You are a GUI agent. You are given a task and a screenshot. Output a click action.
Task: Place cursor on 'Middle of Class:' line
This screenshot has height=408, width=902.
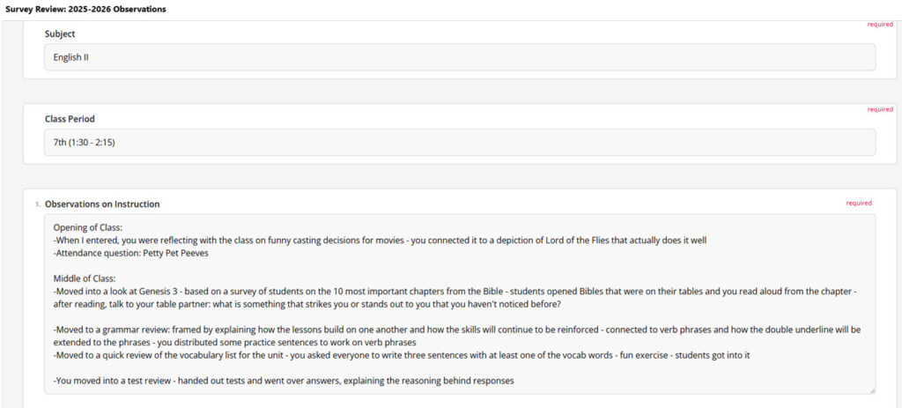pyautogui.click(x=86, y=278)
